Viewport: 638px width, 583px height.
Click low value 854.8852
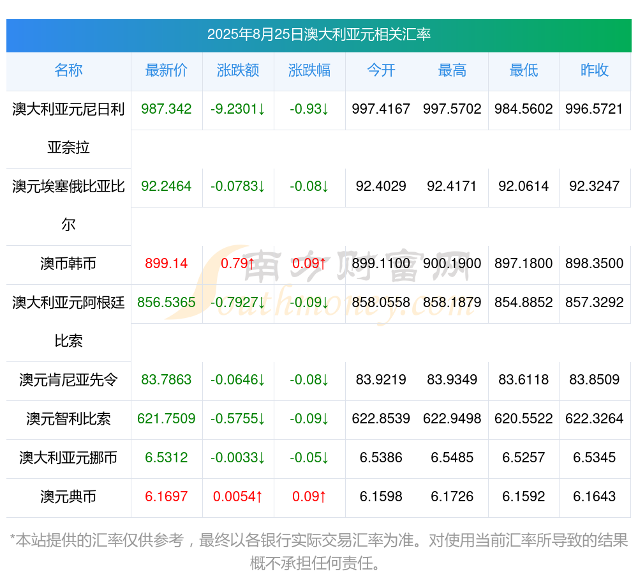coord(524,303)
